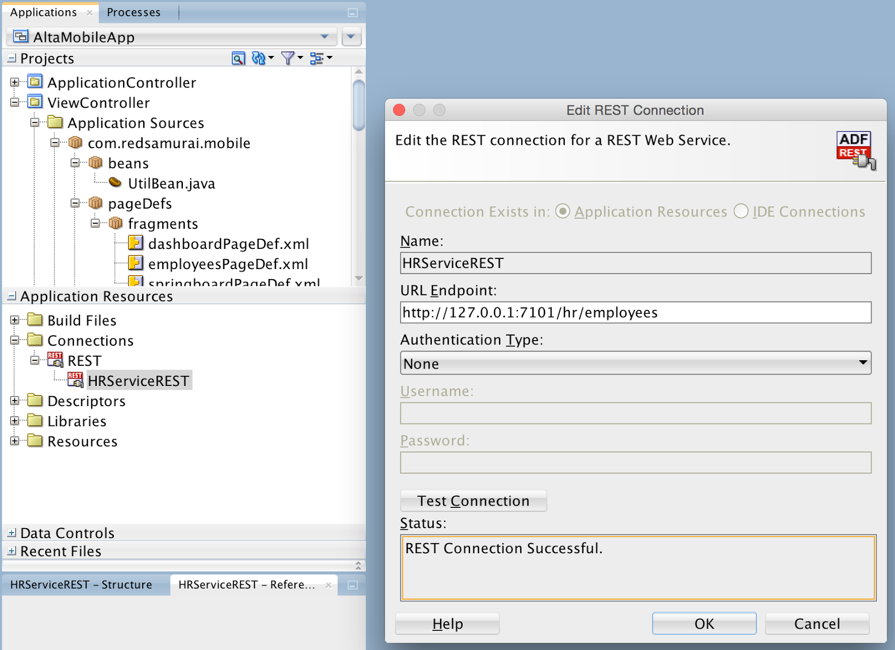Click the Application Sources folder icon
Image resolution: width=895 pixels, height=650 pixels.
[x=55, y=122]
